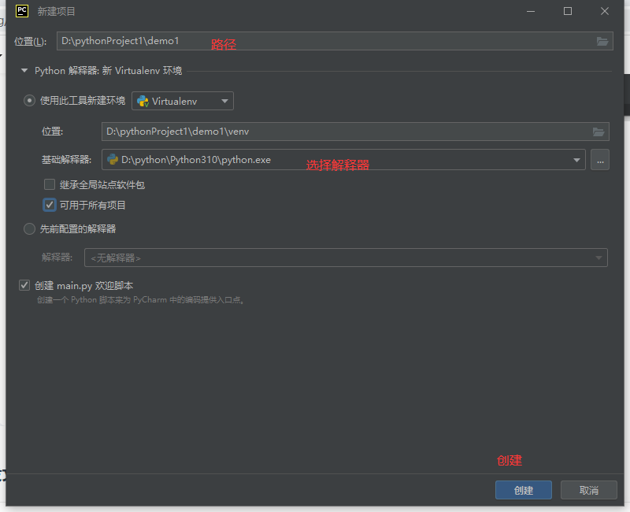Close the 新建项目 dialog

coord(605,11)
